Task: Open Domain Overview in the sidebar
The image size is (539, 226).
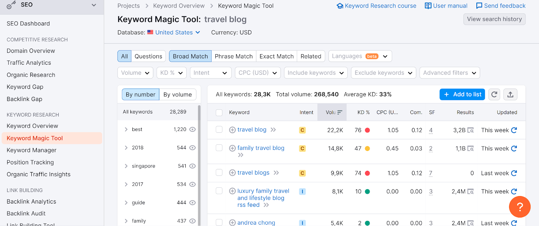Action: [31, 51]
